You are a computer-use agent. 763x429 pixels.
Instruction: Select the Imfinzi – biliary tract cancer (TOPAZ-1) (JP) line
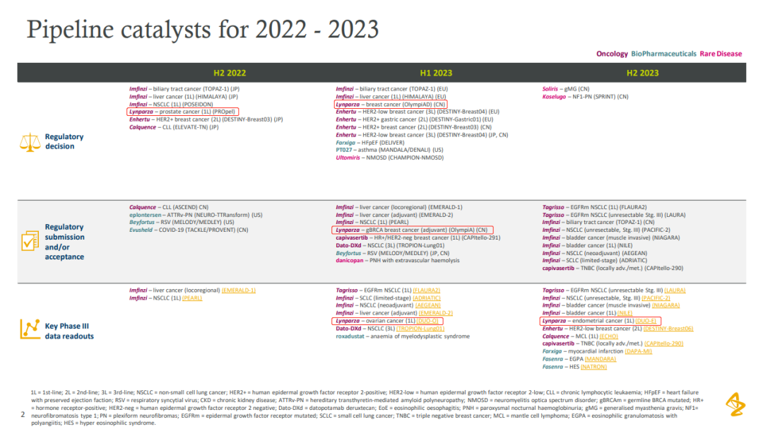pos(184,89)
